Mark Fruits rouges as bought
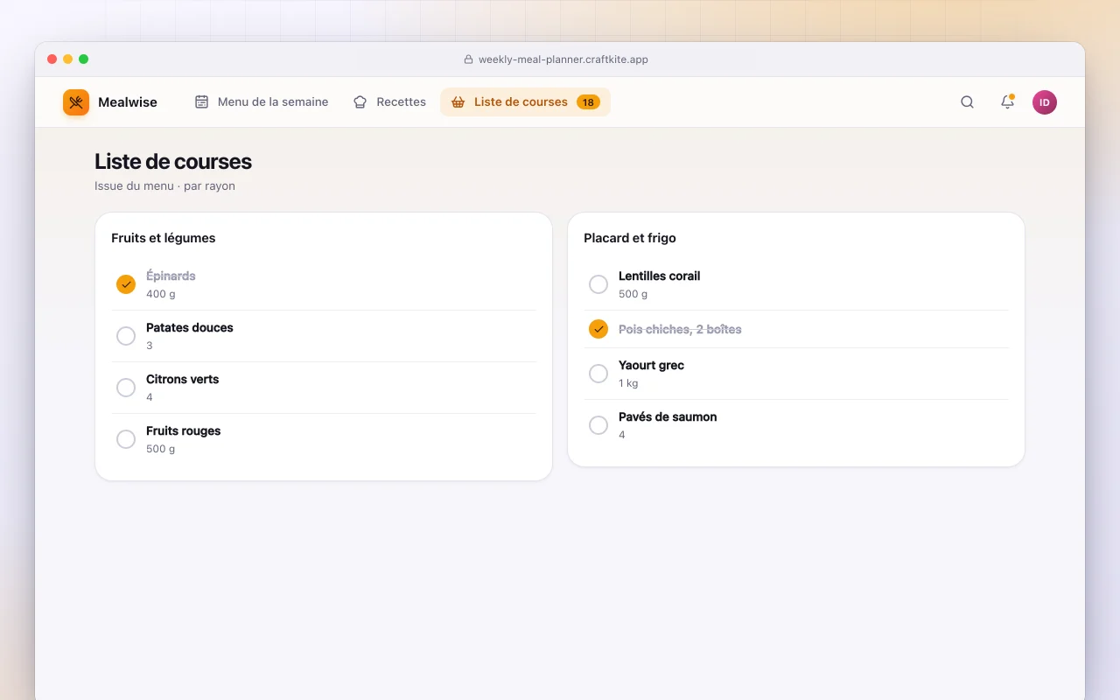The width and height of the screenshot is (1120, 700). pyautogui.click(x=126, y=439)
